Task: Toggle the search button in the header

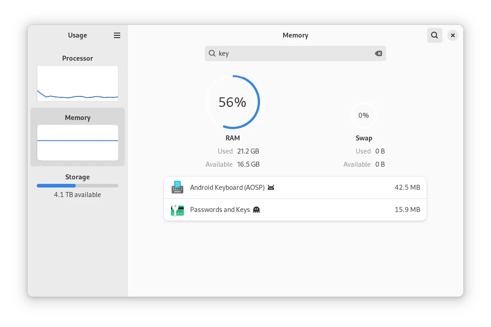Action: coord(434,35)
